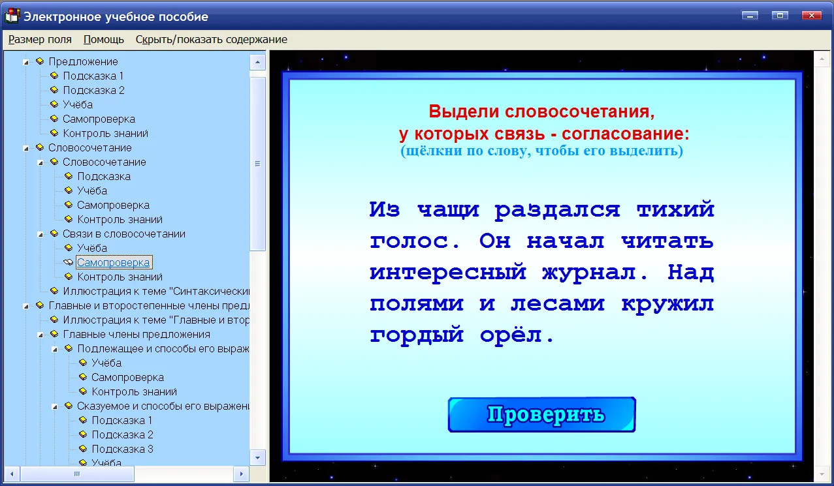Open Контроль знаний under Связи в словосочетании
Screen dimensions: 834x486
tap(120, 277)
